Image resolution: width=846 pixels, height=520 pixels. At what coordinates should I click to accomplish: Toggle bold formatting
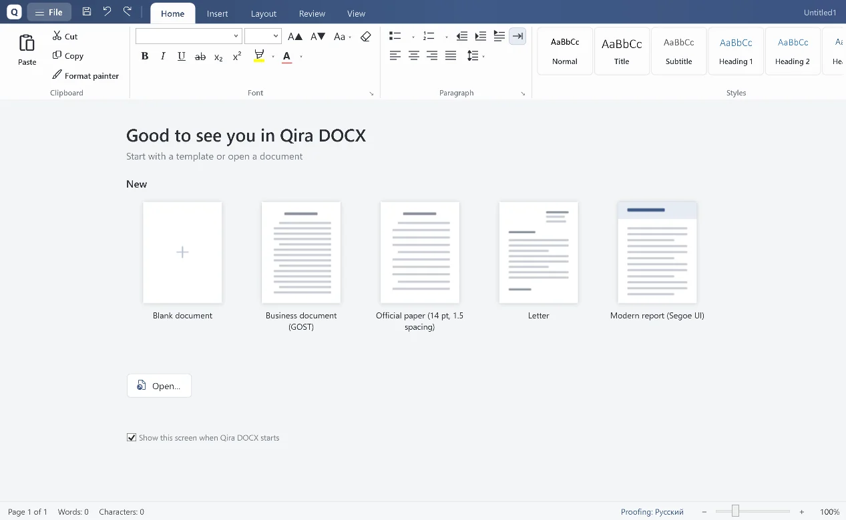[x=144, y=57]
